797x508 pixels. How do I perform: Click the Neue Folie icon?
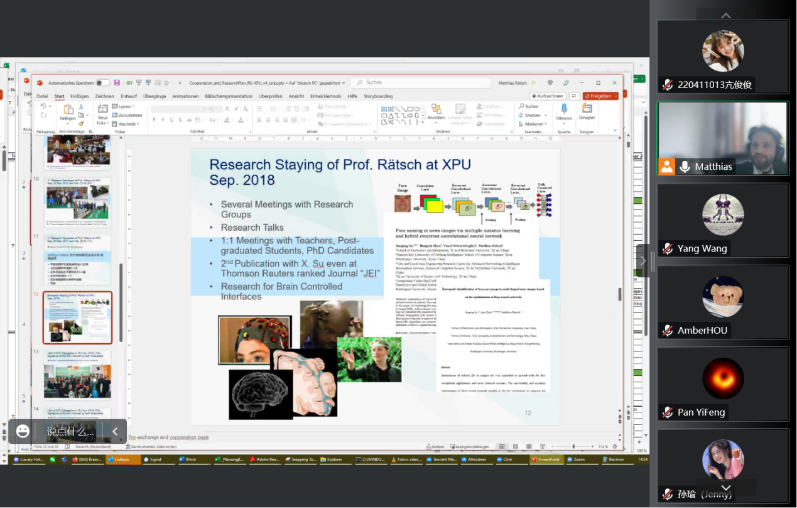click(102, 108)
